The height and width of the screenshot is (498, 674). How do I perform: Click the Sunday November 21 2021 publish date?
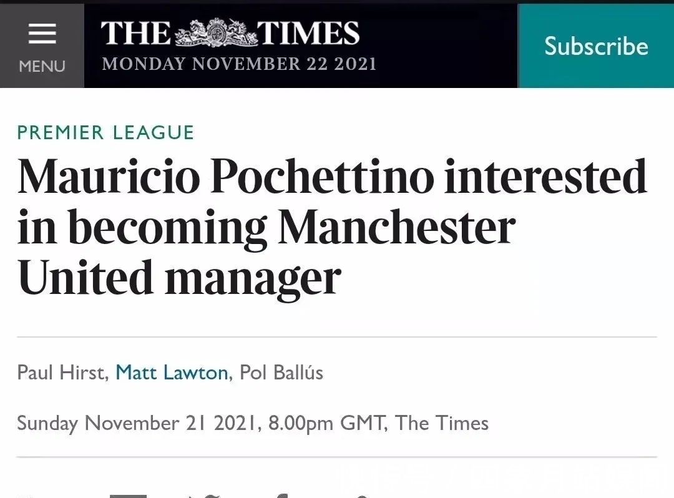(x=137, y=423)
